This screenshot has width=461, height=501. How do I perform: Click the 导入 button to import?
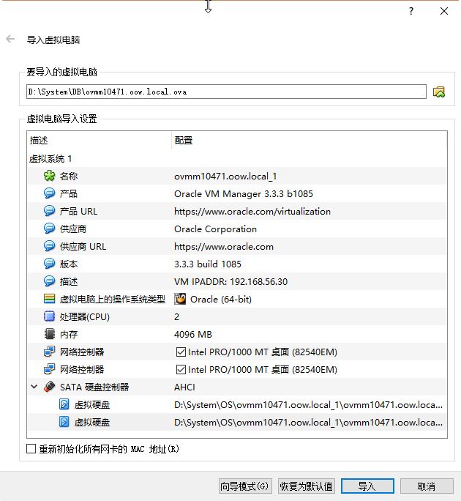(367, 486)
